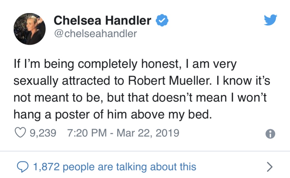Click the Twitter bird logo
This screenshot has width=290, height=178.
[270, 20]
